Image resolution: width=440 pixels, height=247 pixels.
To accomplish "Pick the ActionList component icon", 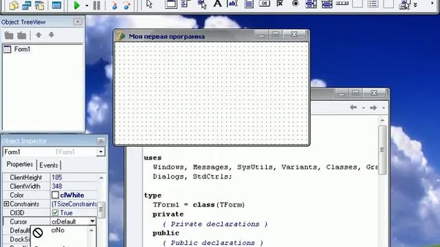I will point(404,4).
